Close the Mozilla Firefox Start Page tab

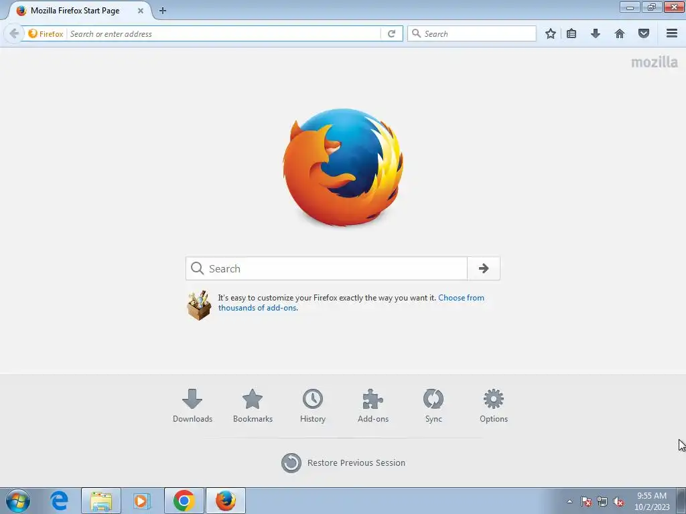pos(141,11)
